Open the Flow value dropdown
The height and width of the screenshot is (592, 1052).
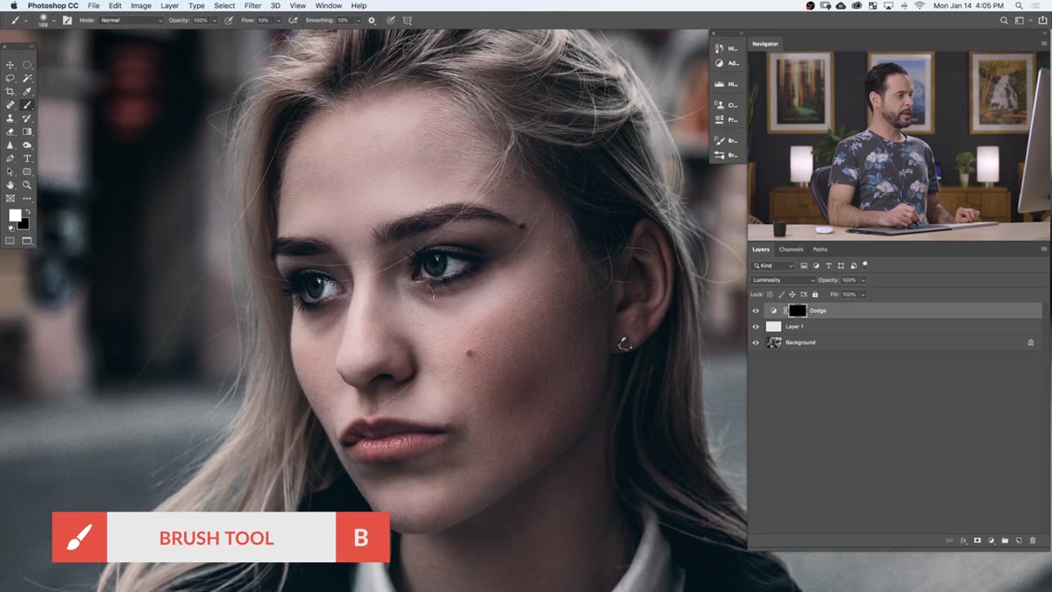click(279, 20)
